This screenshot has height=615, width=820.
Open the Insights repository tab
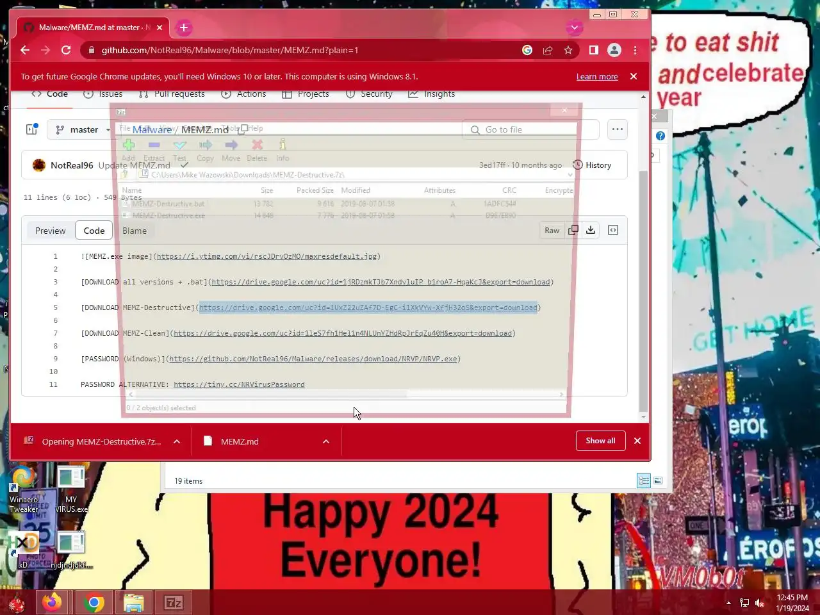pyautogui.click(x=432, y=94)
